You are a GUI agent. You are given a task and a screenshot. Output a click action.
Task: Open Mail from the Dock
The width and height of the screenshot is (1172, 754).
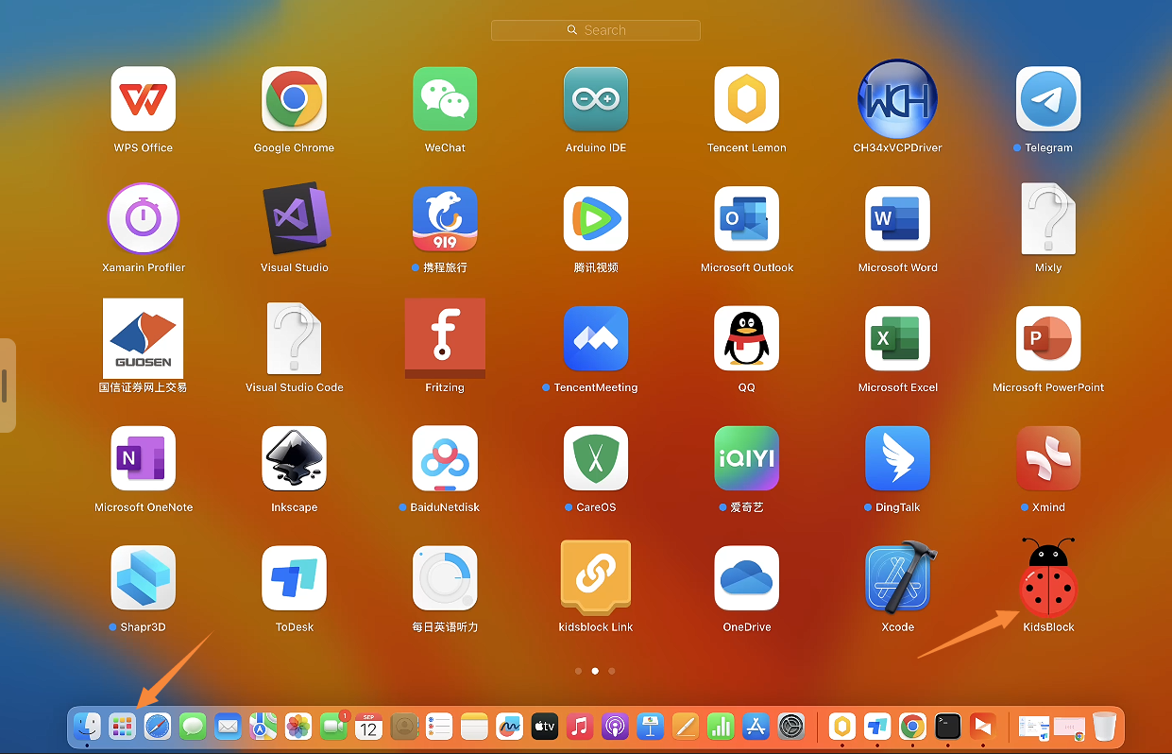pyautogui.click(x=228, y=726)
